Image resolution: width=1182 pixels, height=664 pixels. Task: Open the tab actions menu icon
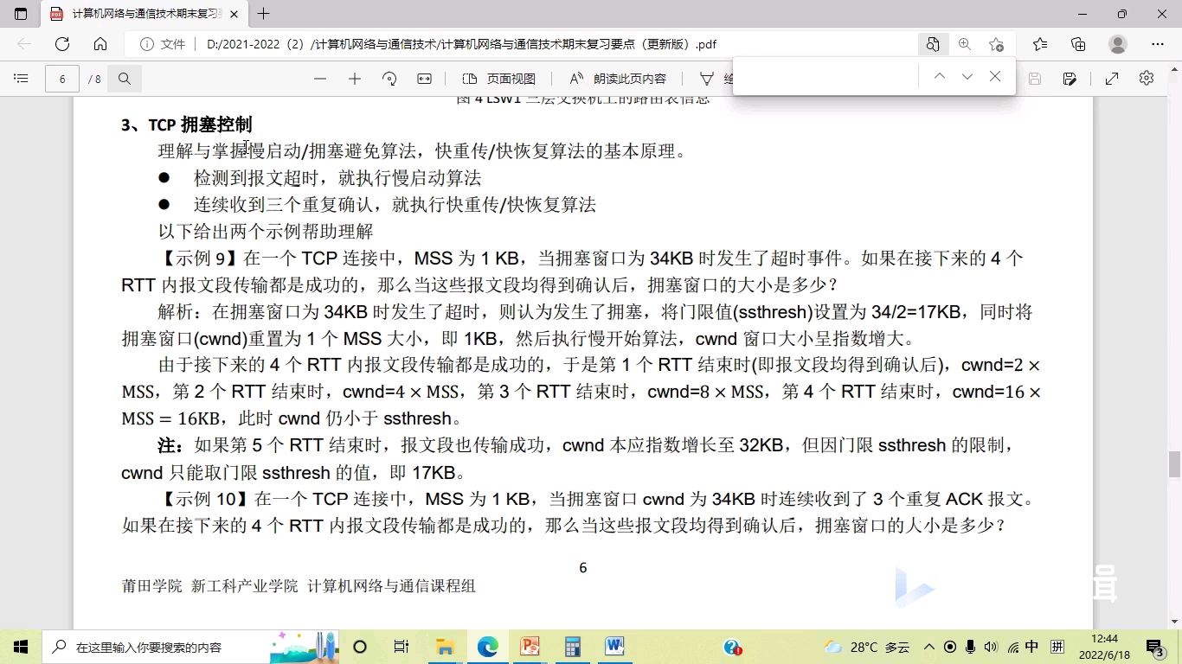[21, 14]
